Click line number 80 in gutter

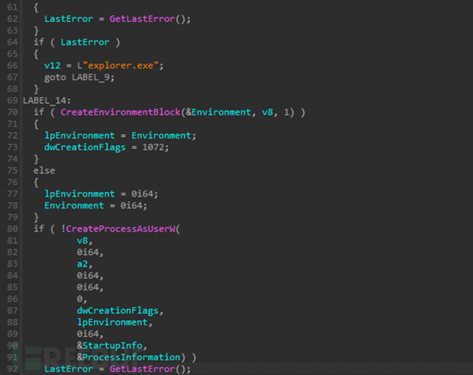(12, 228)
